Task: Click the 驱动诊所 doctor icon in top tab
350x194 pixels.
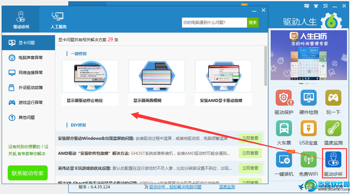Action: 21,17
